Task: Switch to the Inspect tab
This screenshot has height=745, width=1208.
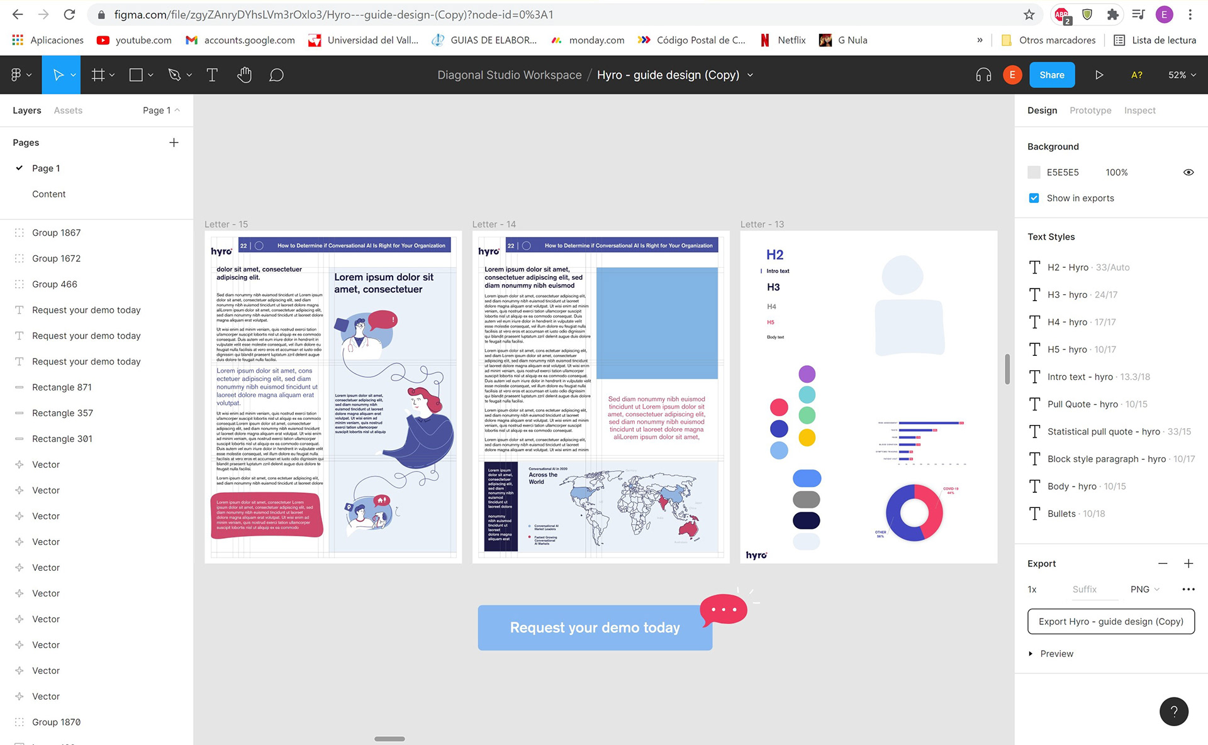Action: (x=1139, y=110)
